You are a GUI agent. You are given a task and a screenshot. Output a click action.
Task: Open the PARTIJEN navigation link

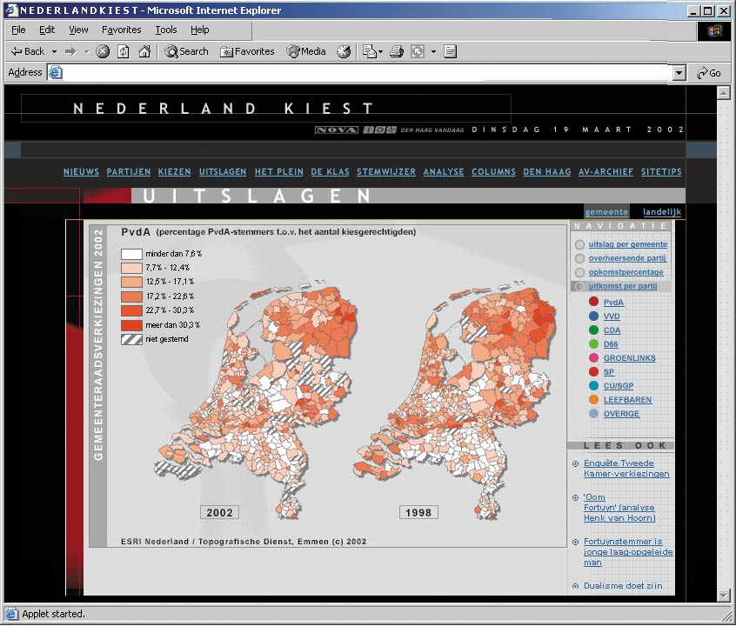(129, 172)
